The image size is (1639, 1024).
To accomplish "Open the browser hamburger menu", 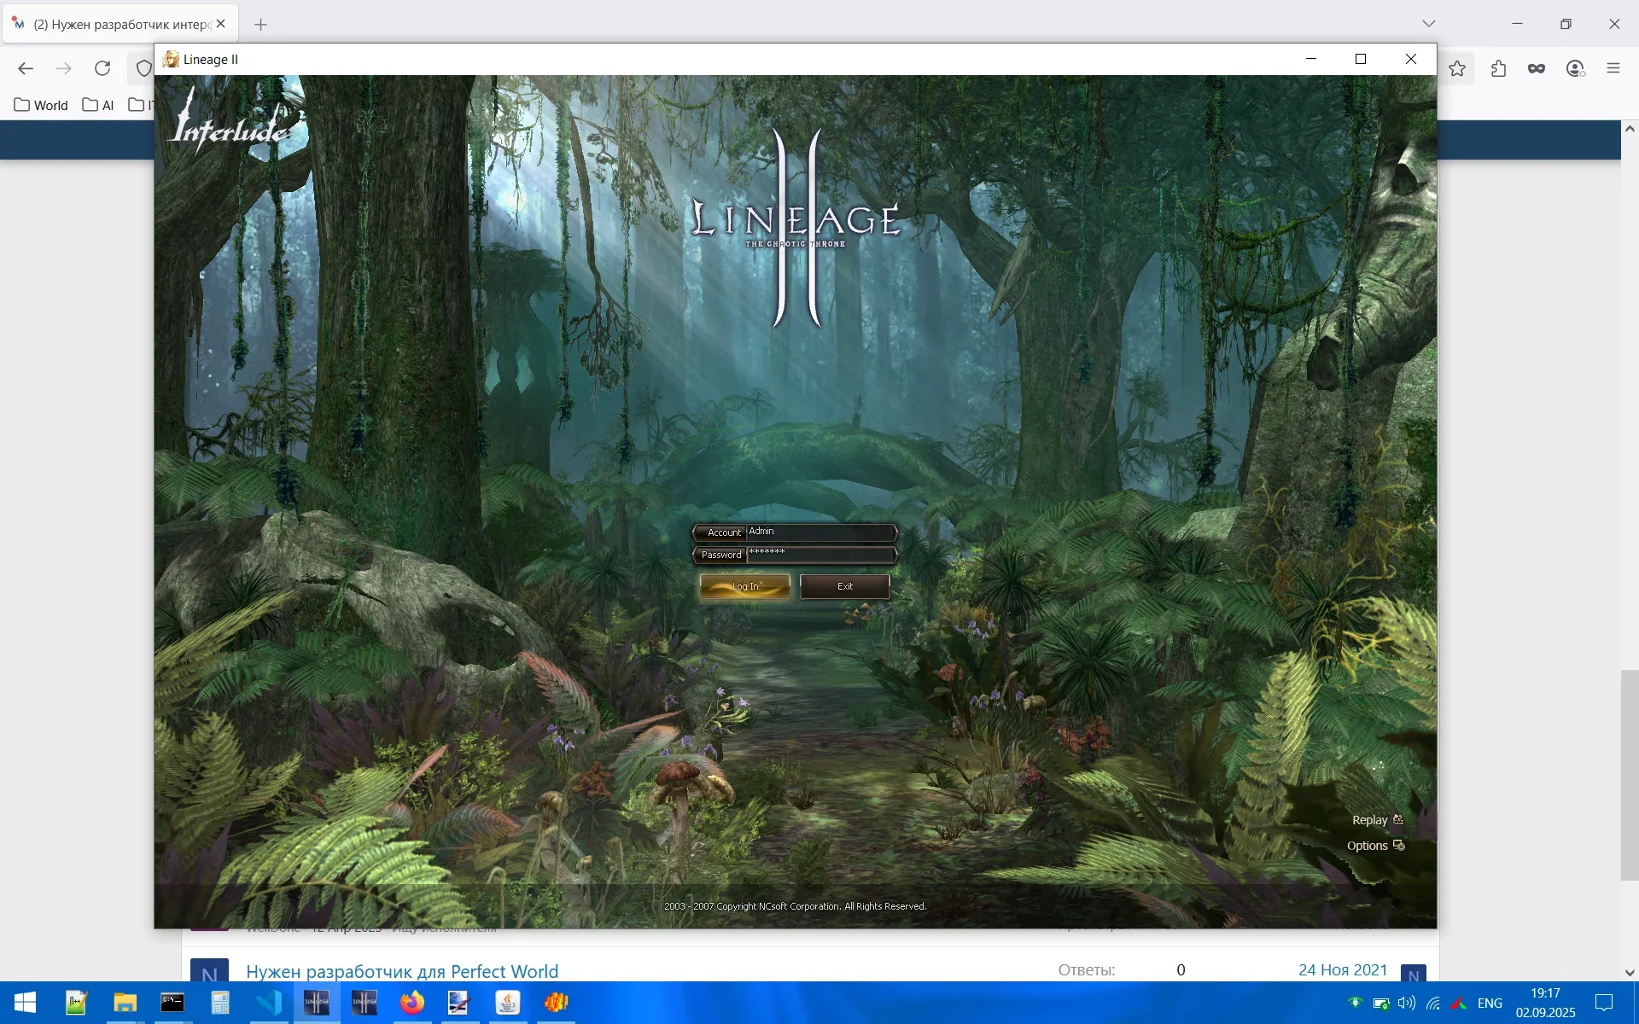I will (1613, 68).
